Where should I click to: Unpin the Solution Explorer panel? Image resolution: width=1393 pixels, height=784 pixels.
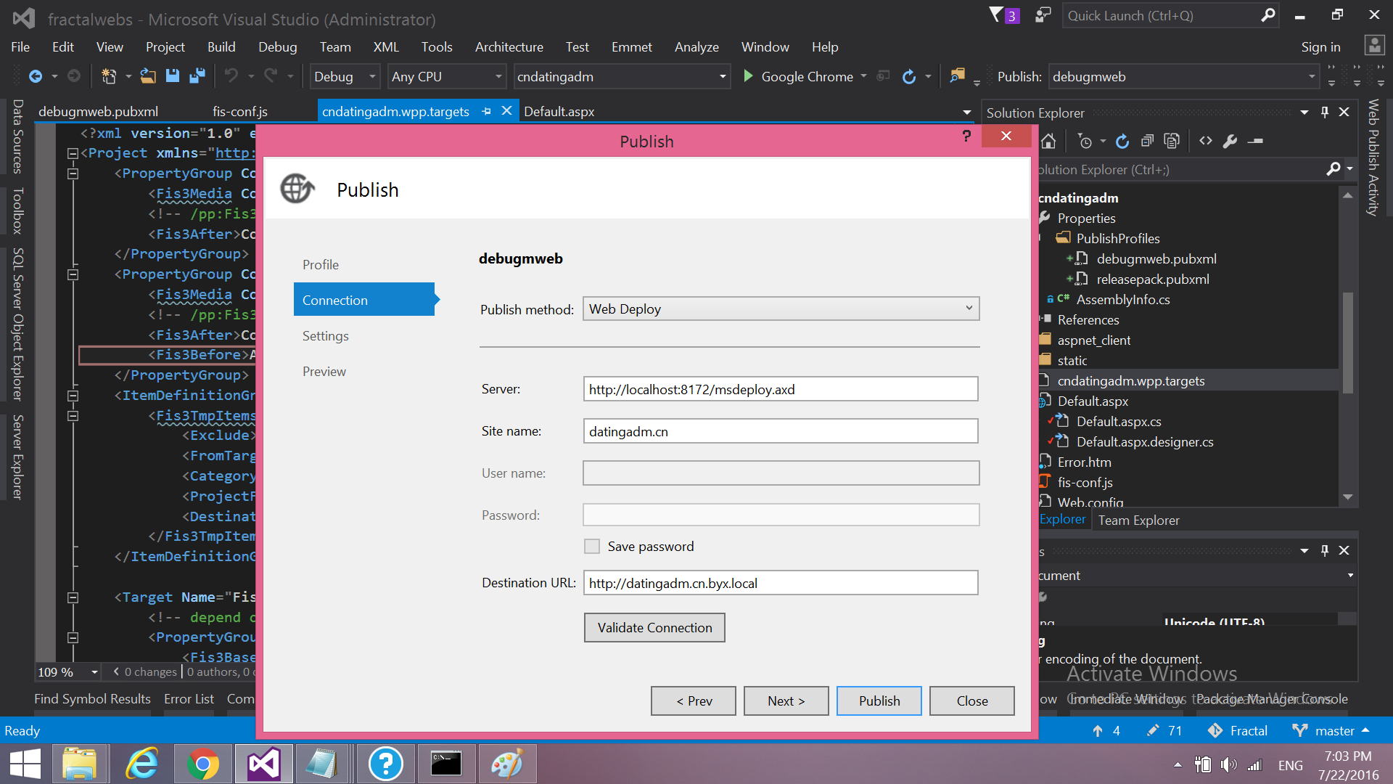coord(1325,112)
